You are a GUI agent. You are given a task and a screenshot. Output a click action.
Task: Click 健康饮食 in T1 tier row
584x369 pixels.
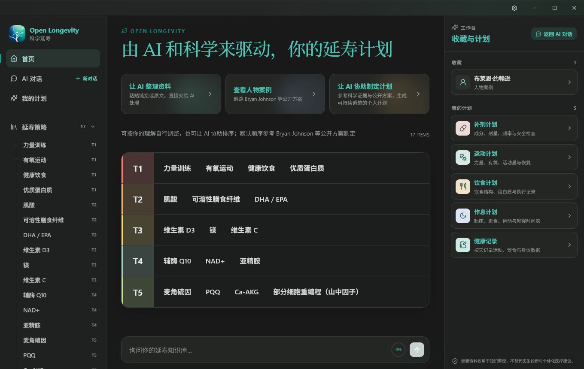point(262,168)
